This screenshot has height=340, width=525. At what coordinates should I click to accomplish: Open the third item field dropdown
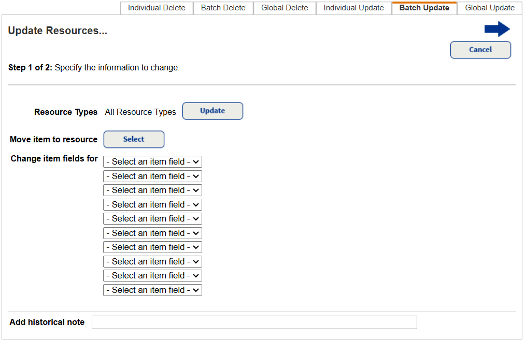click(152, 190)
